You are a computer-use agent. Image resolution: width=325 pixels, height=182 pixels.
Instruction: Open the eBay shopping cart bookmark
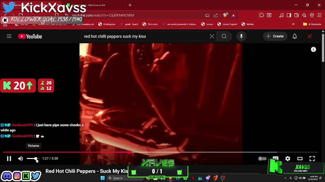pyautogui.click(x=83, y=24)
